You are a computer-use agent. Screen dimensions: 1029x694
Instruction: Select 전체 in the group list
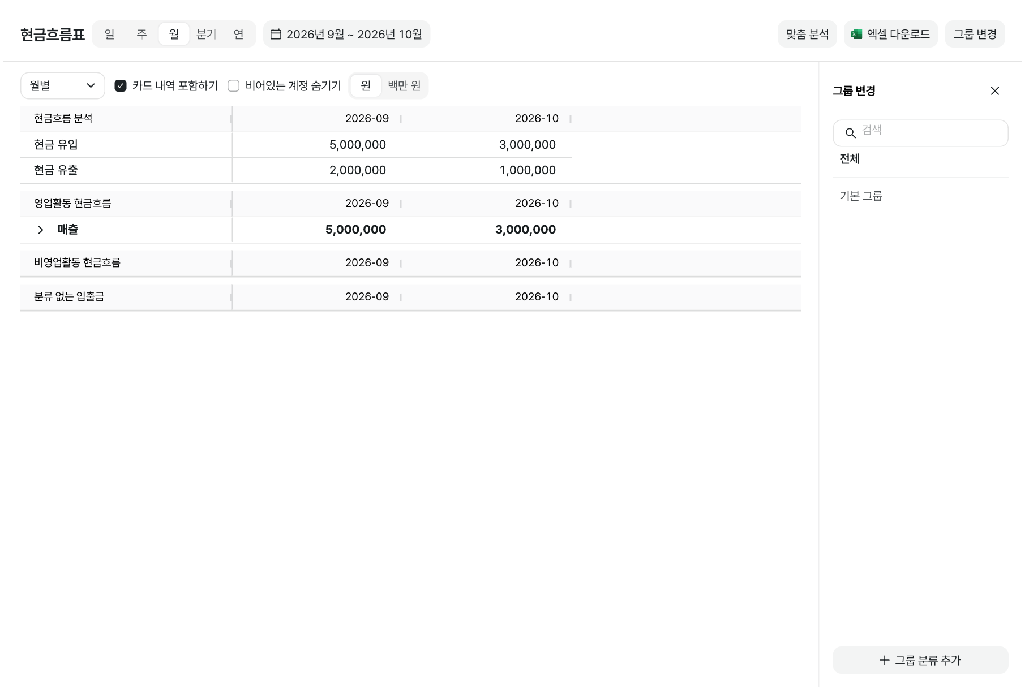[x=850, y=159]
